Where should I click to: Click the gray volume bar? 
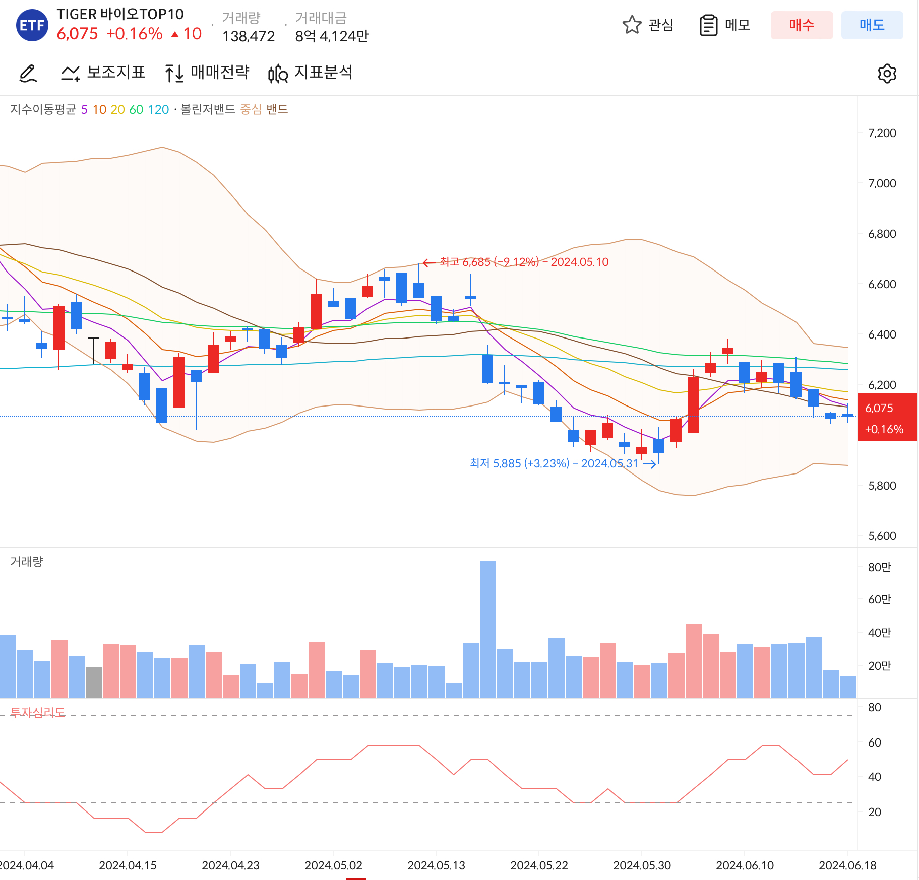pos(94,683)
